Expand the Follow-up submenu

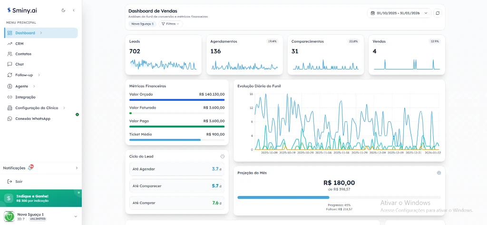(39, 75)
